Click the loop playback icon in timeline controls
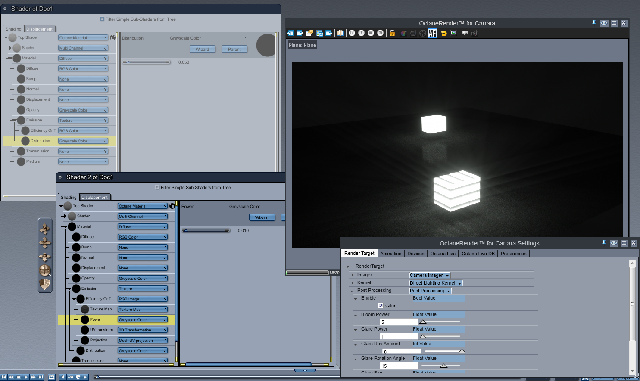The width and height of the screenshot is (640, 381). [52, 377]
